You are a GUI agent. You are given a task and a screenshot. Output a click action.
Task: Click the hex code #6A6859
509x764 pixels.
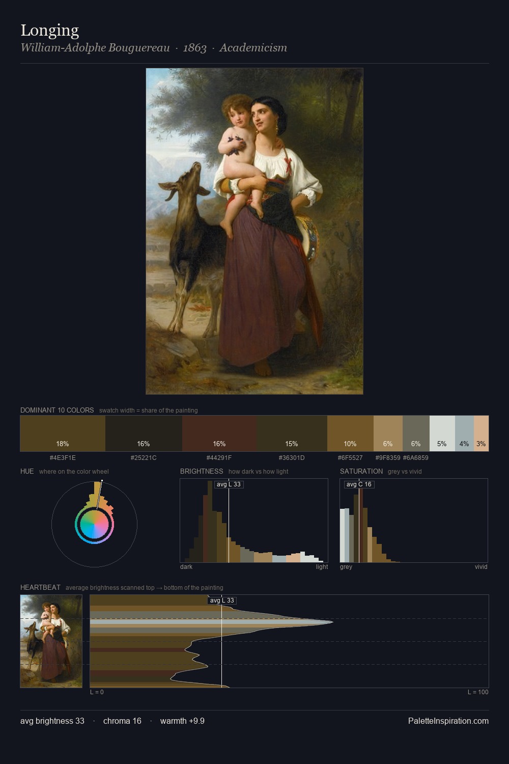pos(416,458)
